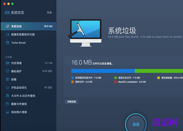Viewport: 183px width, 131px height.
Task: Click the blue 应用程序垃圾文件 swatch
Action: click(73, 78)
